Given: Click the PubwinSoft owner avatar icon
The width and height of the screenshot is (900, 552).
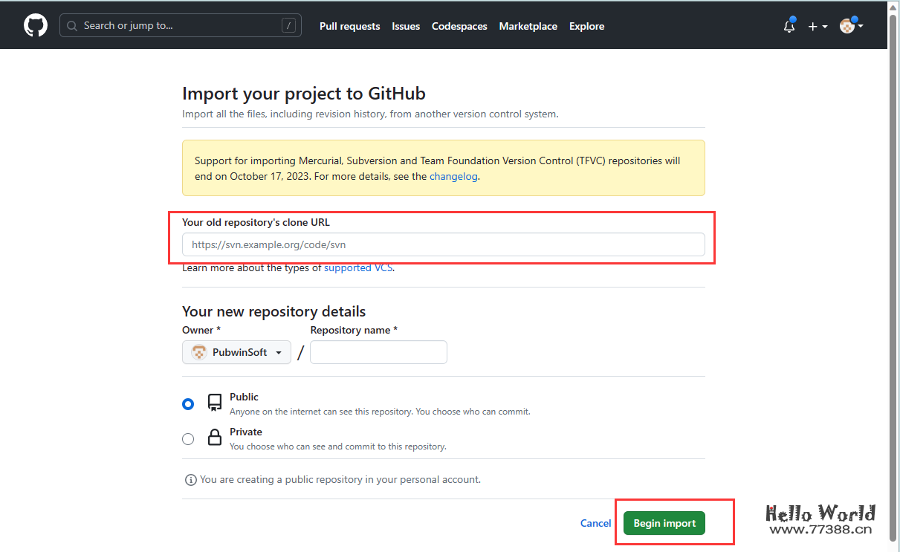Looking at the screenshot, I should 199,352.
